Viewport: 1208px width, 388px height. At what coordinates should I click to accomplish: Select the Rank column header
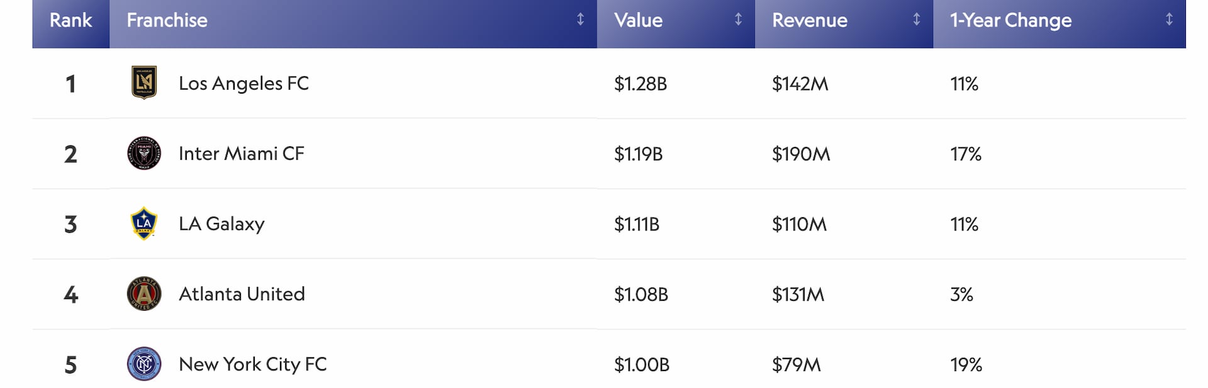(x=70, y=20)
